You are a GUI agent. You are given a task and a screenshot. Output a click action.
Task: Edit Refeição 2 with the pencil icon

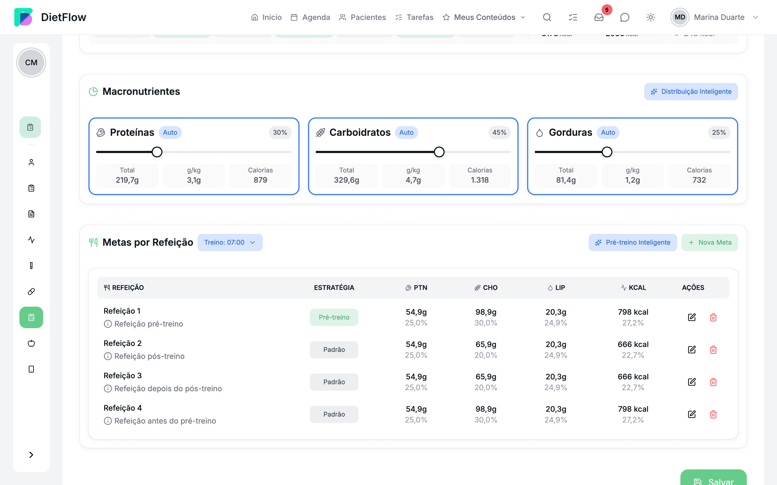[692, 350]
